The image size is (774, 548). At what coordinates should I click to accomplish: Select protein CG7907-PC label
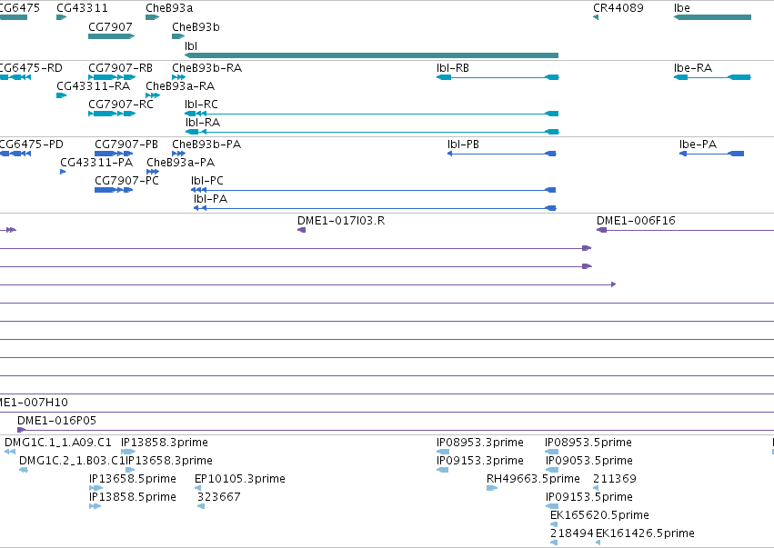[x=126, y=181]
